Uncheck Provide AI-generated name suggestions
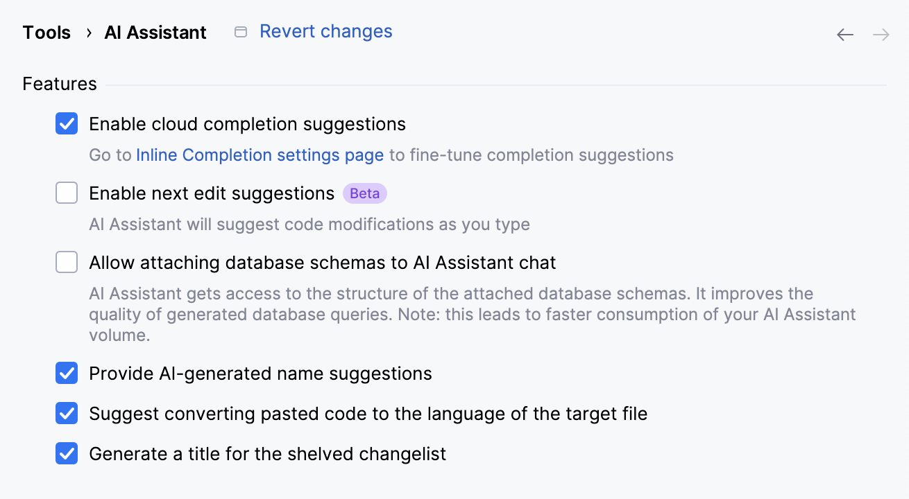 point(66,373)
